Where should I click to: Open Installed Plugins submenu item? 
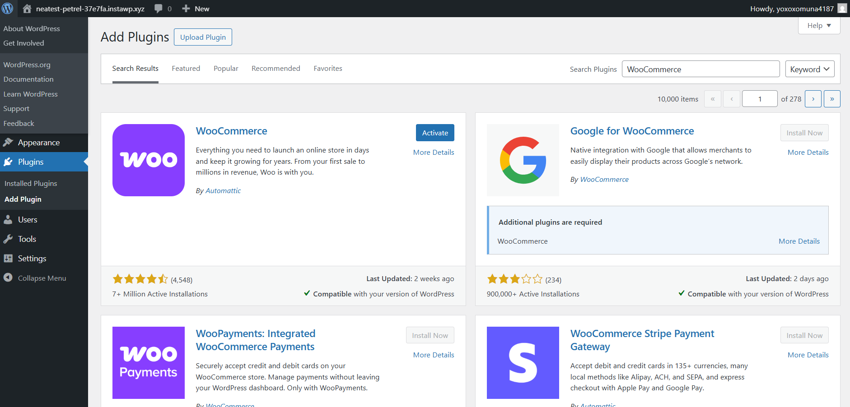click(x=31, y=184)
